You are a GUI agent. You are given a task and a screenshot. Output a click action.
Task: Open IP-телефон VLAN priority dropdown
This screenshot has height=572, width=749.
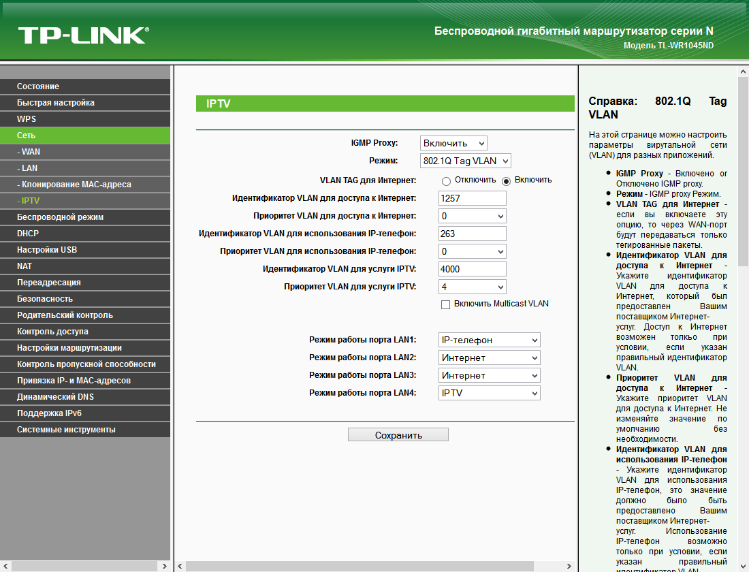tap(473, 251)
